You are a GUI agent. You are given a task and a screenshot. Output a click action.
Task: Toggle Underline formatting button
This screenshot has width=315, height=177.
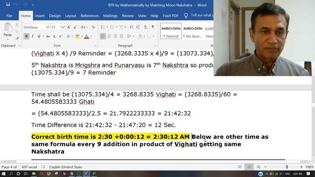pos(39,36)
